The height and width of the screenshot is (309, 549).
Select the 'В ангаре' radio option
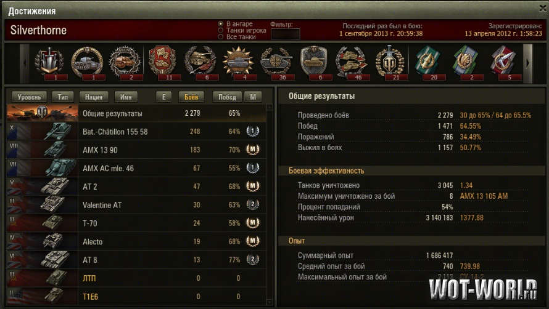(221, 24)
